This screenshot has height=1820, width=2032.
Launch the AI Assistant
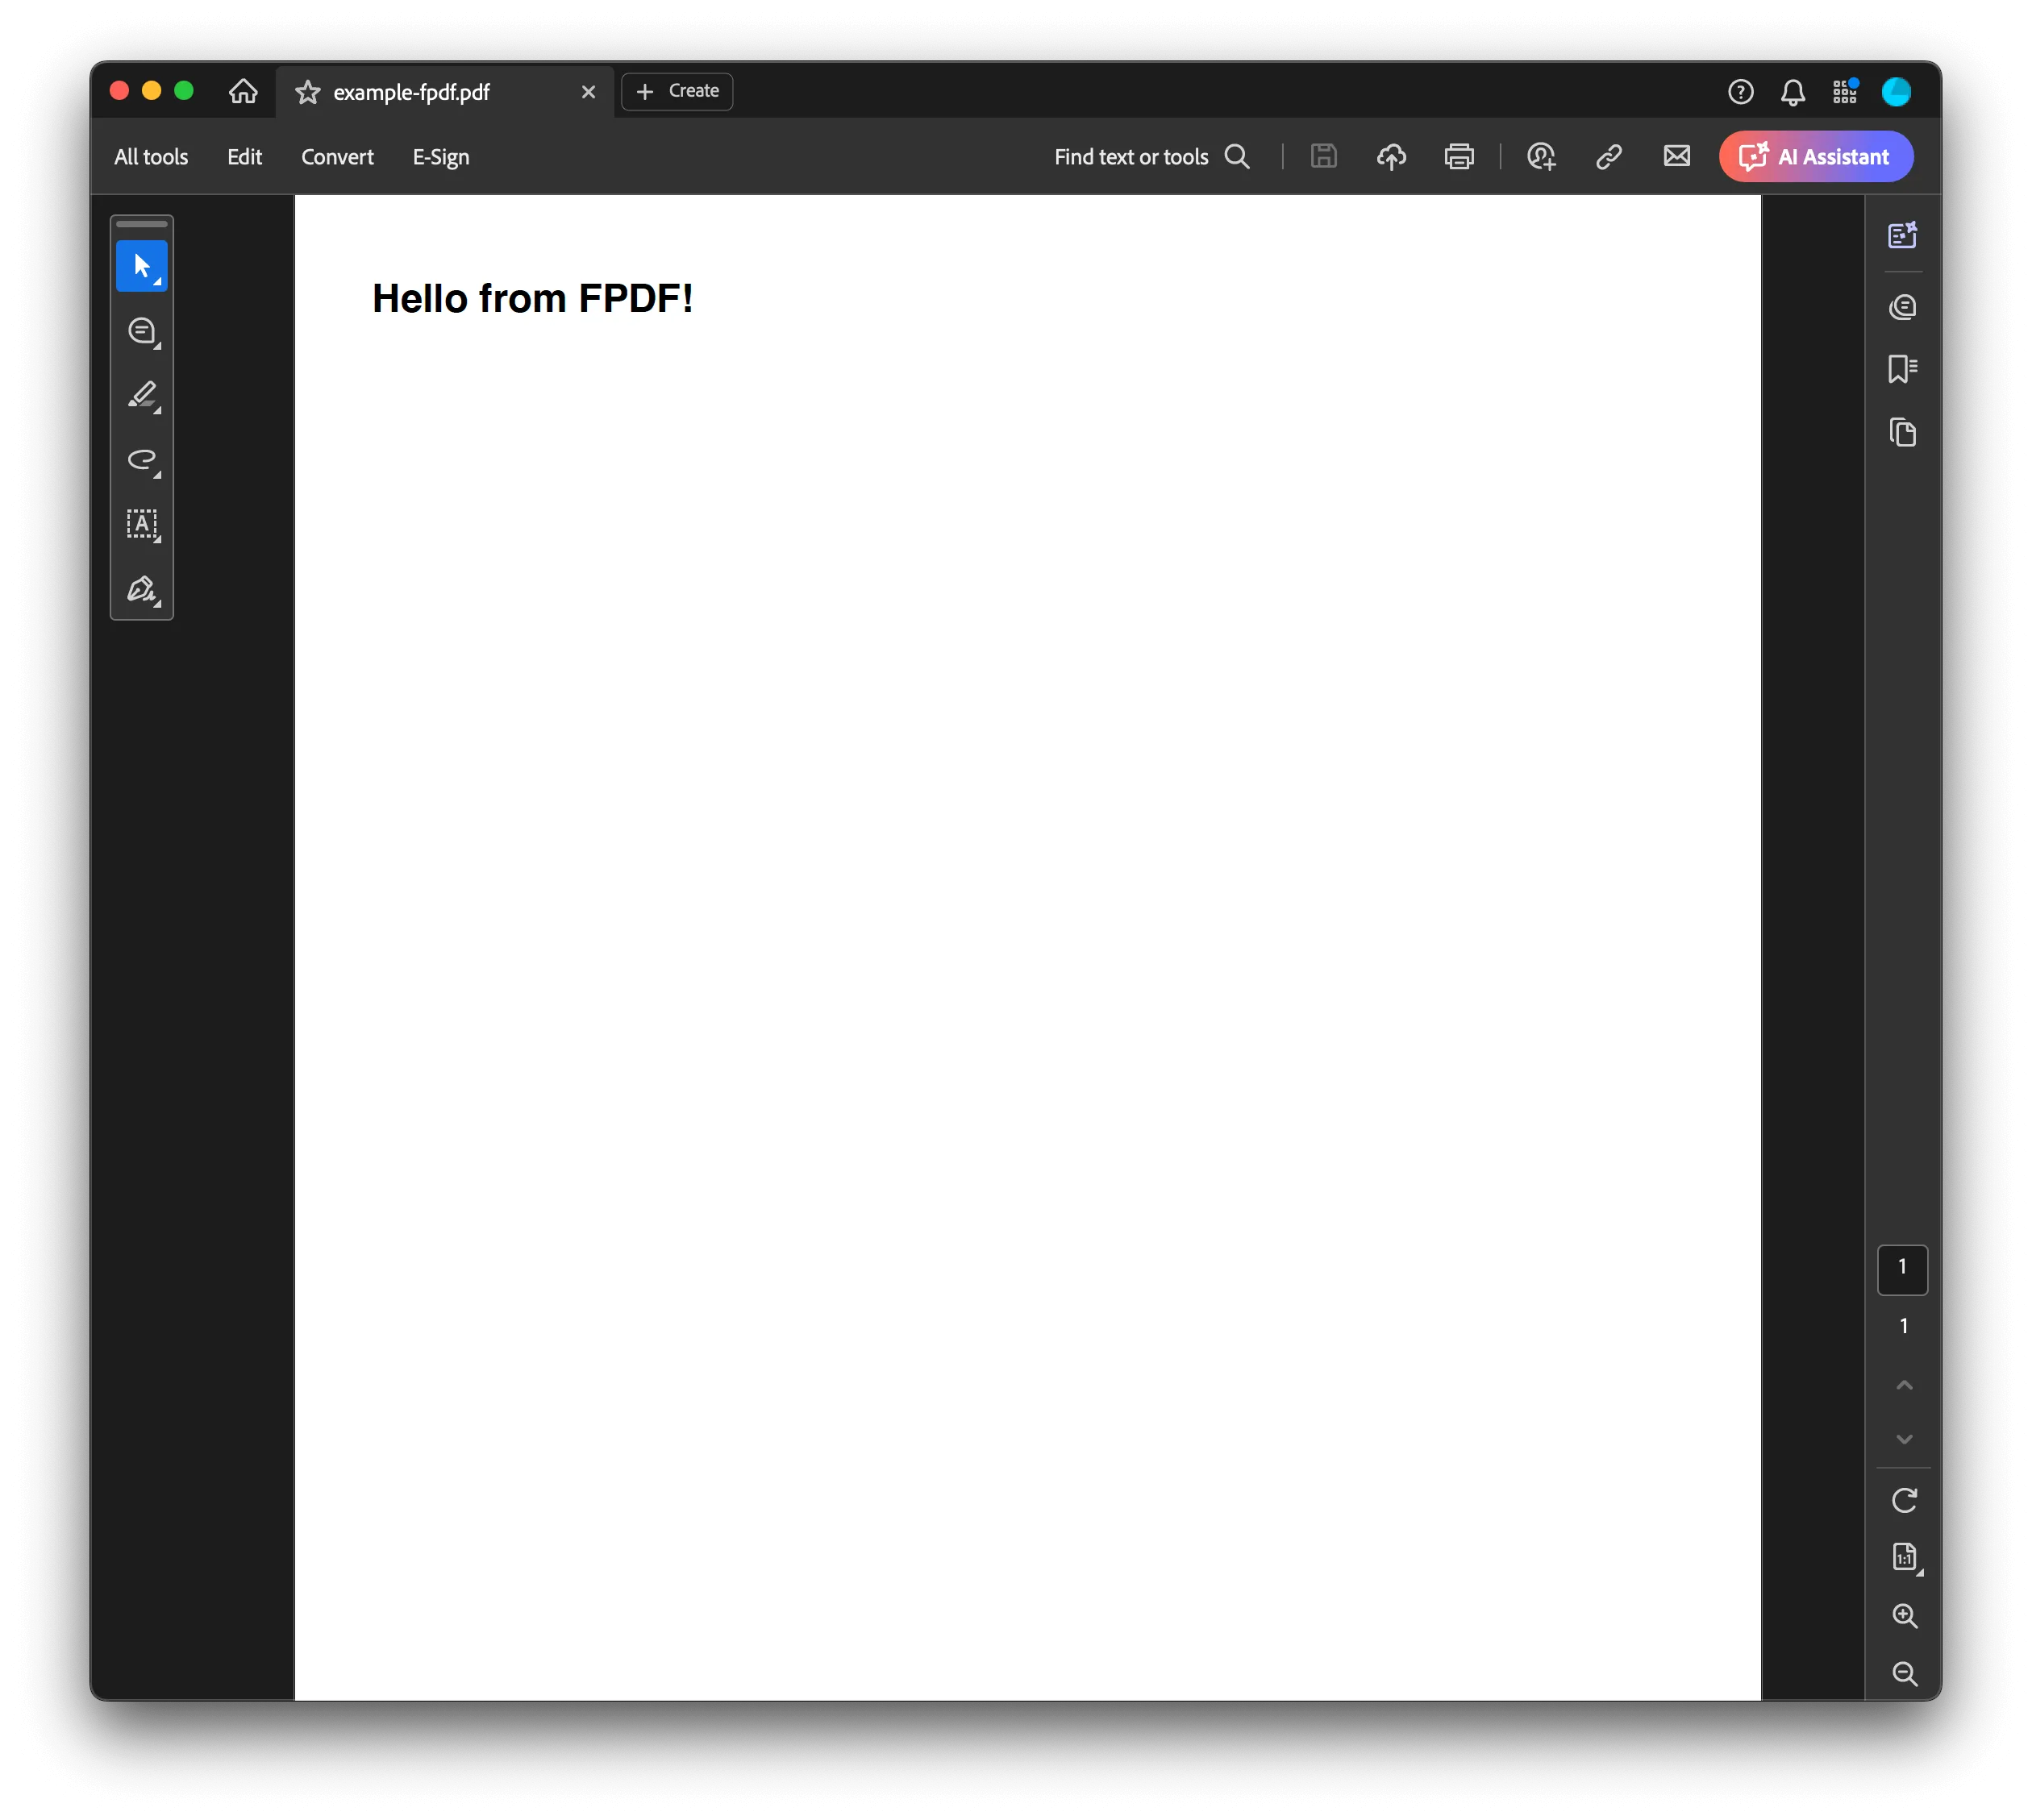(x=1816, y=156)
